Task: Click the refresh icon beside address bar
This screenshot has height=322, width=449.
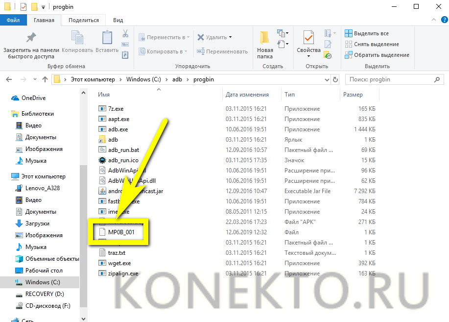Action: [335, 79]
